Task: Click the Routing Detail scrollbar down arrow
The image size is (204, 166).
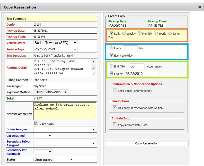Action: pos(94,68)
